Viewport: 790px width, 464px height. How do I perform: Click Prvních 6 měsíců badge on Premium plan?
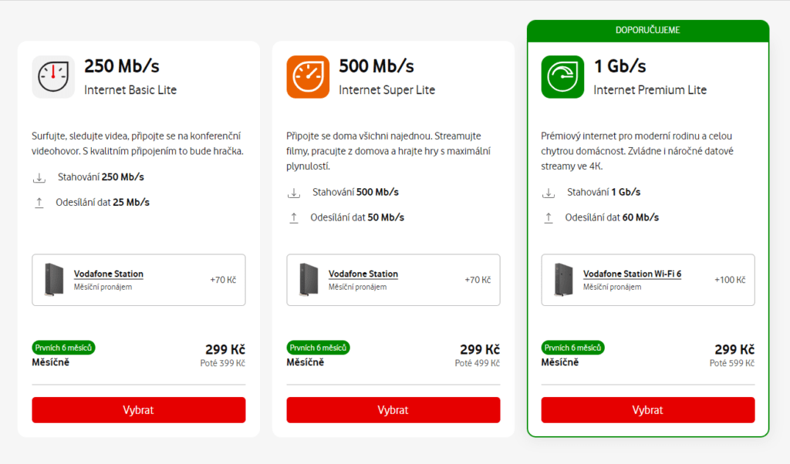click(572, 348)
